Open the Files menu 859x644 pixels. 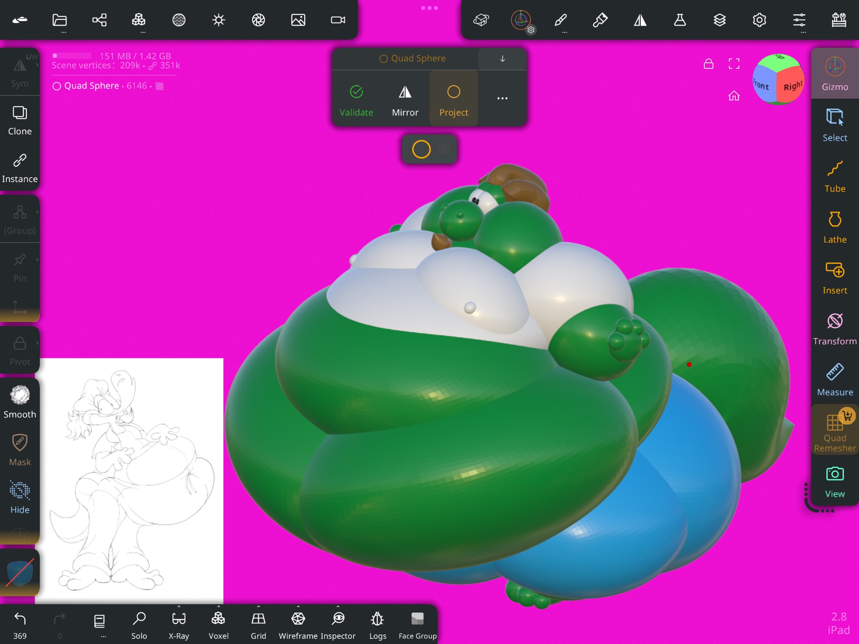coord(60,20)
